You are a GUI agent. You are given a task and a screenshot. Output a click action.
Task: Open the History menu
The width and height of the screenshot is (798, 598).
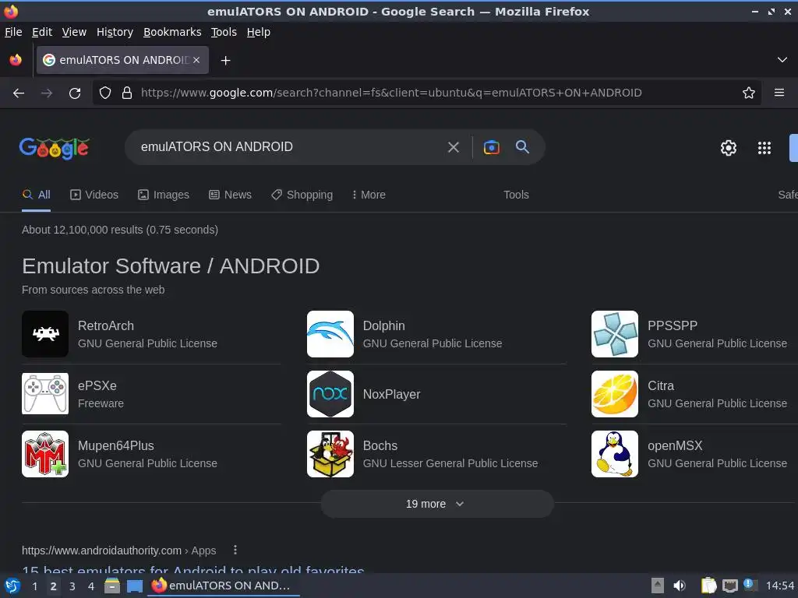pos(115,32)
